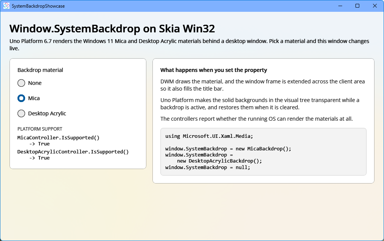Screen dimensions: 384x241
Task: Click the SystemBackdropShowcase app icon in title bar
Action: pyautogui.click(x=6, y=6)
